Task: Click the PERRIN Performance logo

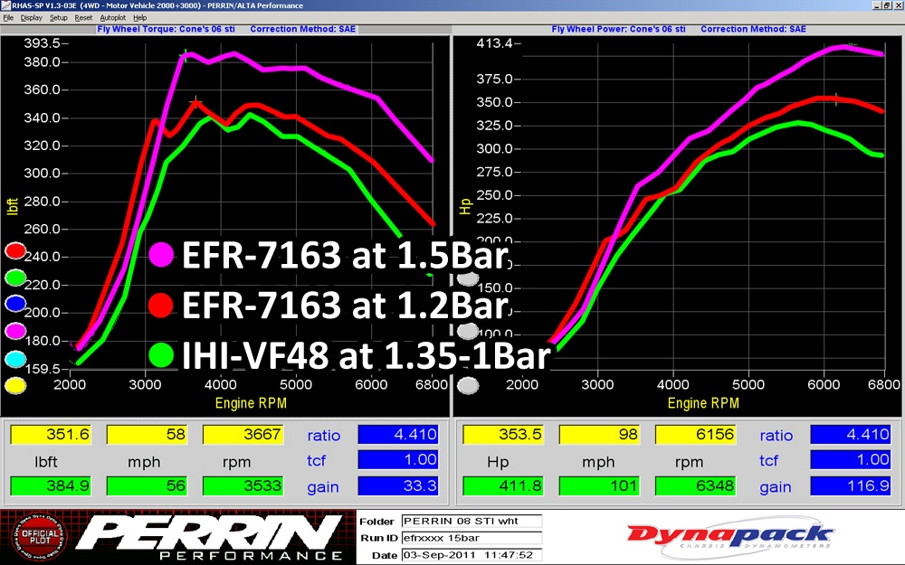Action: click(x=209, y=537)
